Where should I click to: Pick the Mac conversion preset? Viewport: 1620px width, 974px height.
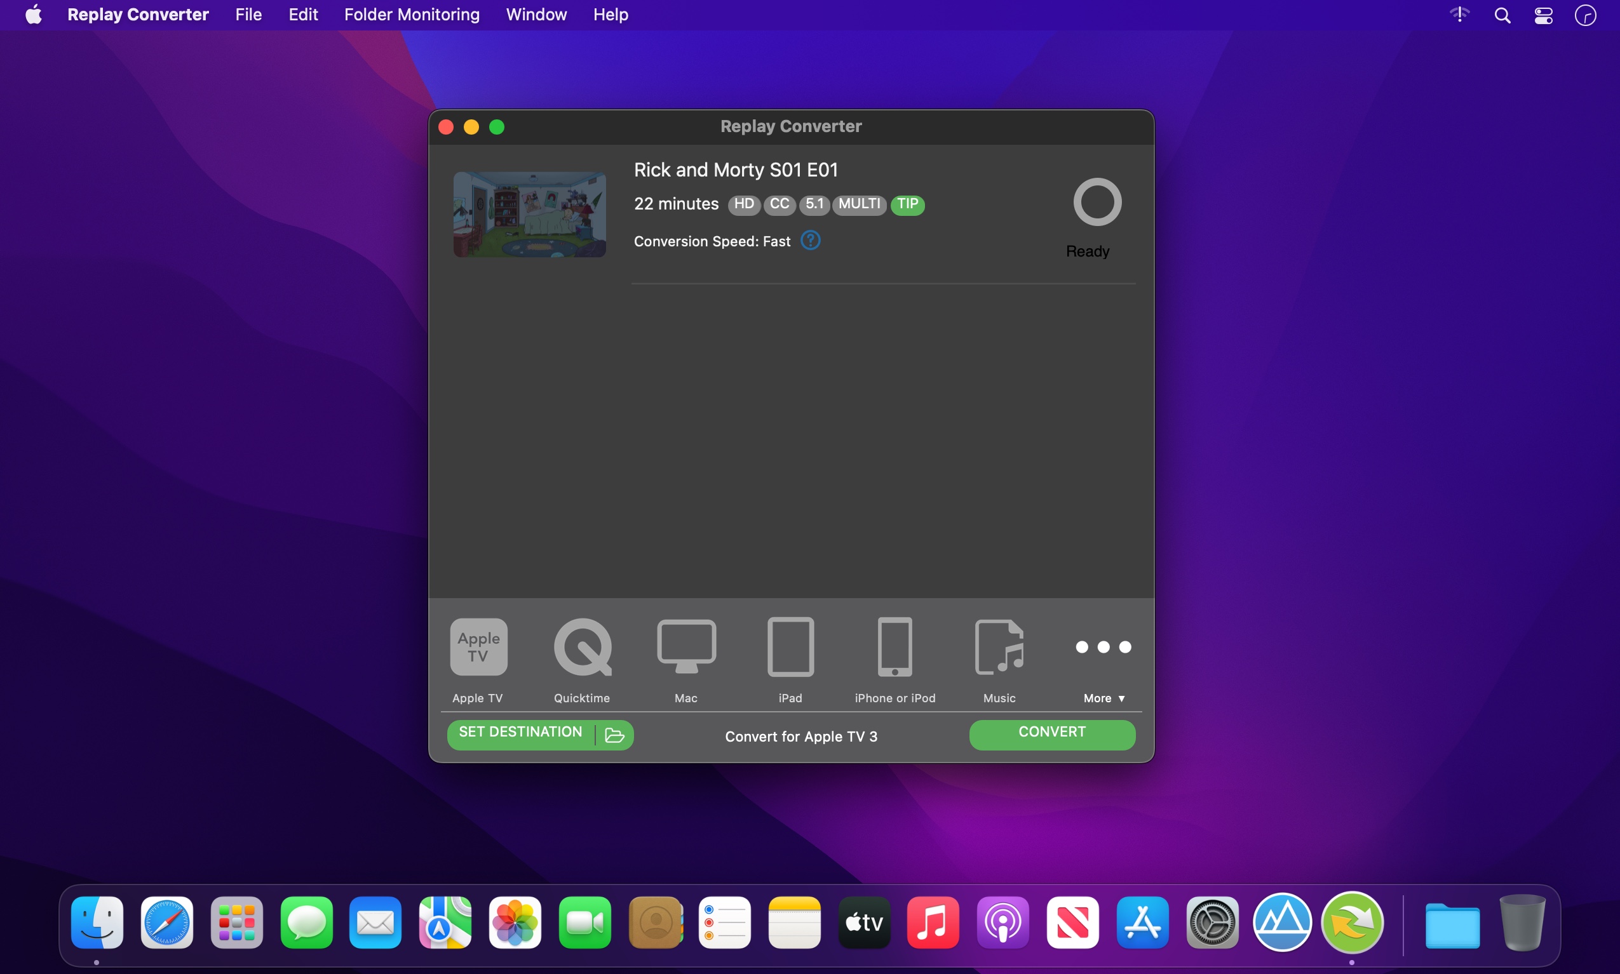point(686,647)
